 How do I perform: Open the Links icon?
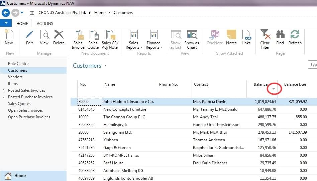tap(246, 34)
